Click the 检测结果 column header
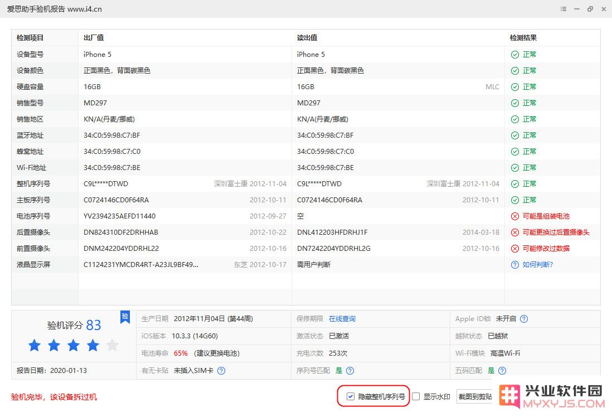Screen dimensions: 612x417 (x=523, y=38)
